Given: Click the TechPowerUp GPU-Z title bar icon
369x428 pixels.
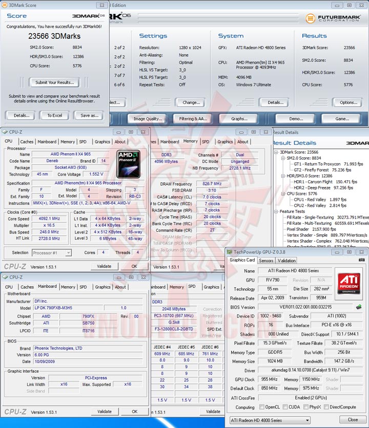Looking at the screenshot, I should coord(229,252).
